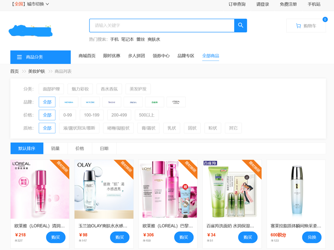Filter category by 美发护发
Viewport: 334px width, 250px height.
click(138, 89)
